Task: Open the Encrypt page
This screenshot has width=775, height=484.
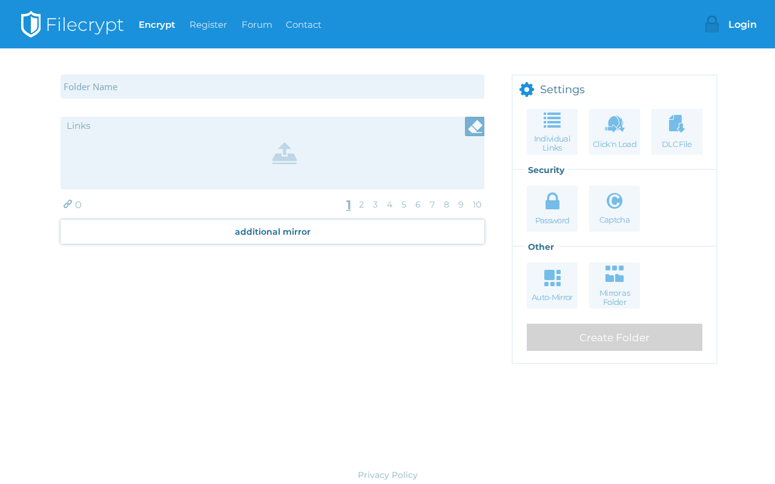Action: [157, 25]
